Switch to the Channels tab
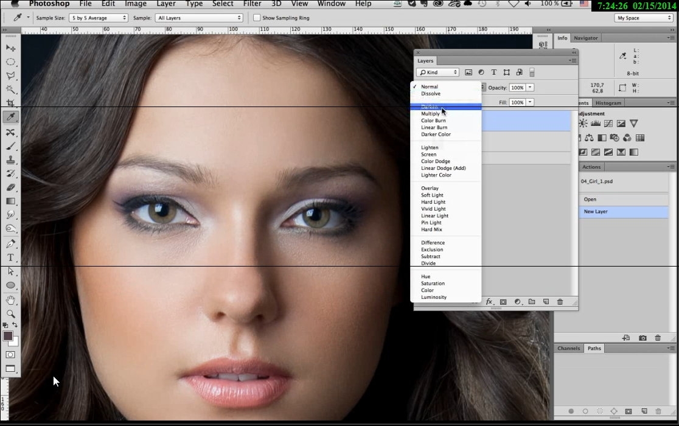The width and height of the screenshot is (679, 426). [x=569, y=348]
